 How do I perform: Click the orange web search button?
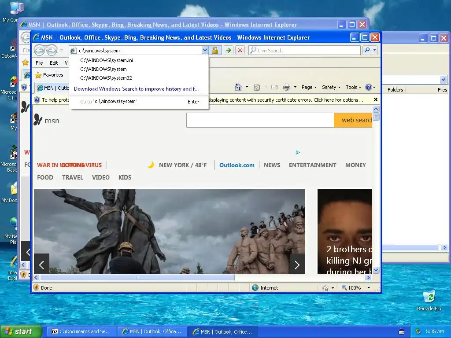click(x=353, y=120)
